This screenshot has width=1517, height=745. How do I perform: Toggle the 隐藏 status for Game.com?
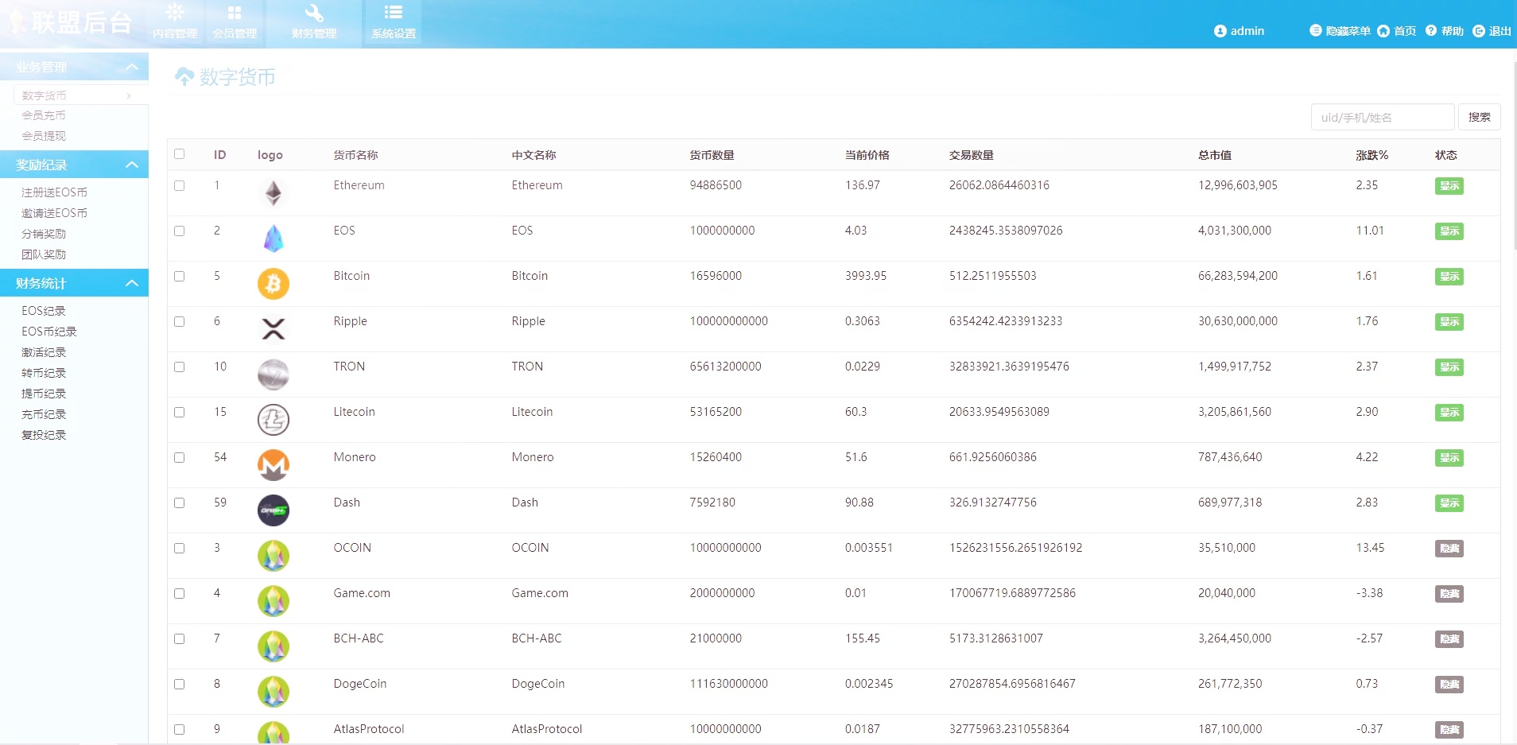pyautogui.click(x=1449, y=594)
